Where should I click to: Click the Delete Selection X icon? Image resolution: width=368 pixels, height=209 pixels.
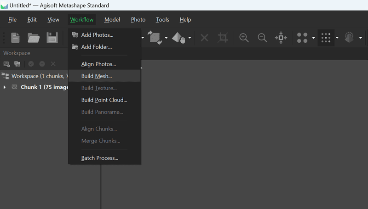[x=204, y=38]
